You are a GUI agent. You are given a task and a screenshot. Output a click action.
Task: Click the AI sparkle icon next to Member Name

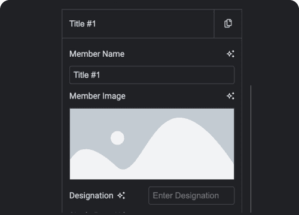pos(230,54)
